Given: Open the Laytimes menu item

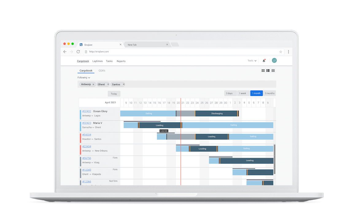Looking at the screenshot, I should tap(97, 61).
